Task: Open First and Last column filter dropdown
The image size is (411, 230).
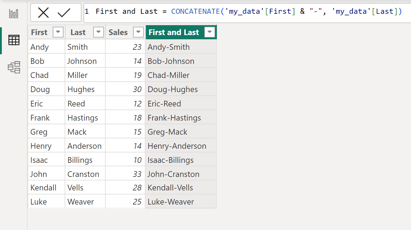Action: click(x=210, y=32)
